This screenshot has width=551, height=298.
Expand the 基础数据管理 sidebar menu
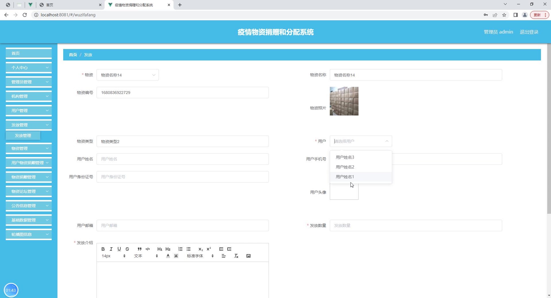point(29,220)
